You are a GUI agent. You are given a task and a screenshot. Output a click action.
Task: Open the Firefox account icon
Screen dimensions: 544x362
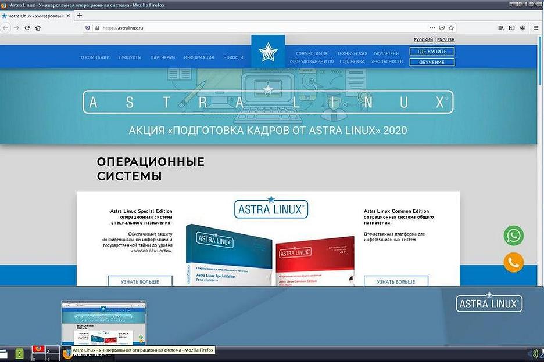pyautogui.click(x=522, y=28)
